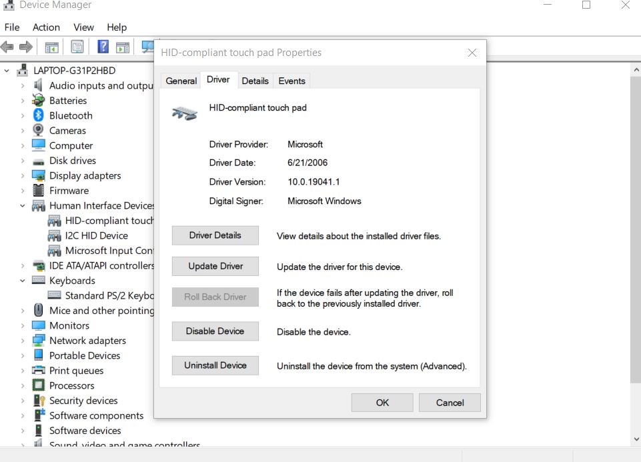Click the device tree vertical scrollbar

coord(636,229)
